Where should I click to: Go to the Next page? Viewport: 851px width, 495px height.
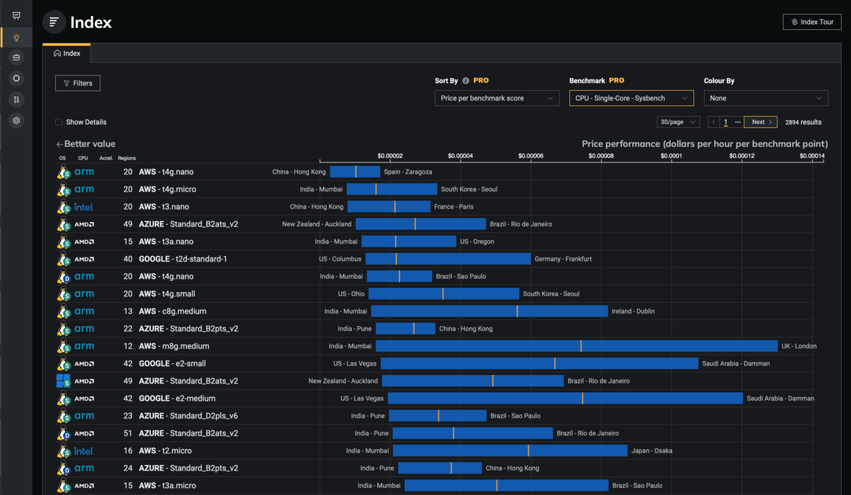pyautogui.click(x=761, y=122)
